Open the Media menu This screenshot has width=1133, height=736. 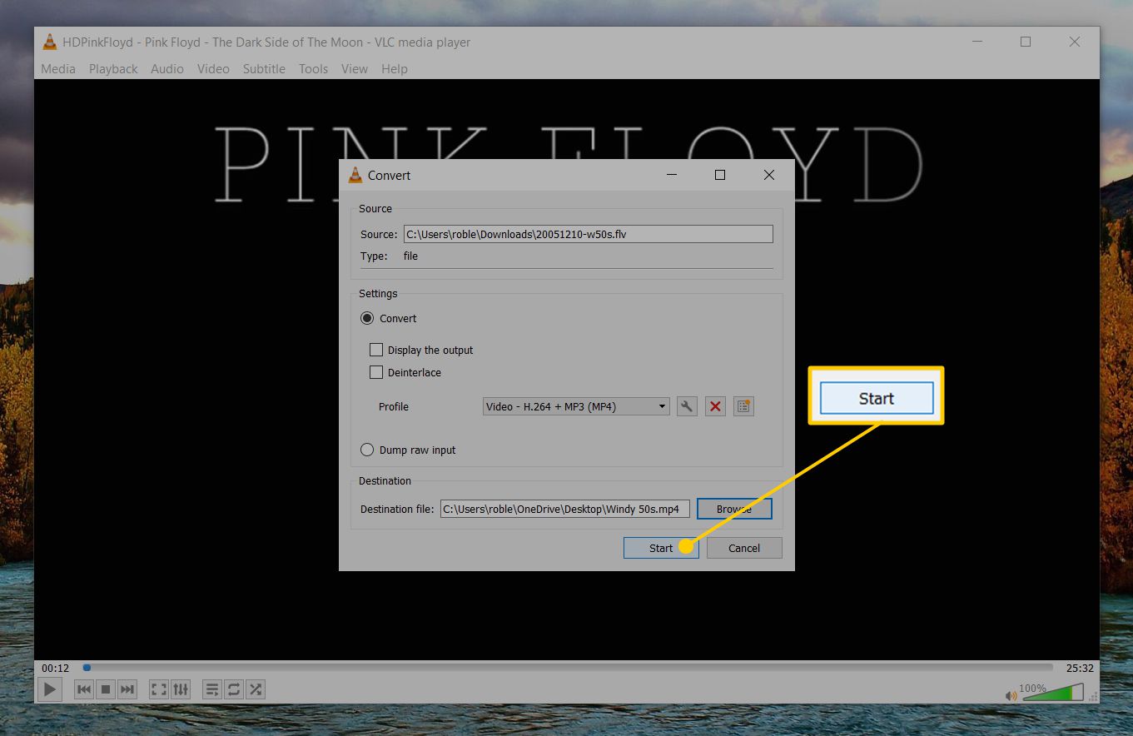(x=58, y=68)
